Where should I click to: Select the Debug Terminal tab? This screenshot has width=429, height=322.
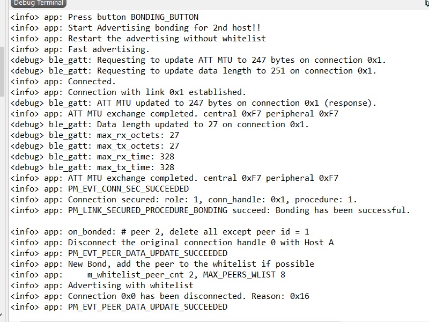point(32,3)
